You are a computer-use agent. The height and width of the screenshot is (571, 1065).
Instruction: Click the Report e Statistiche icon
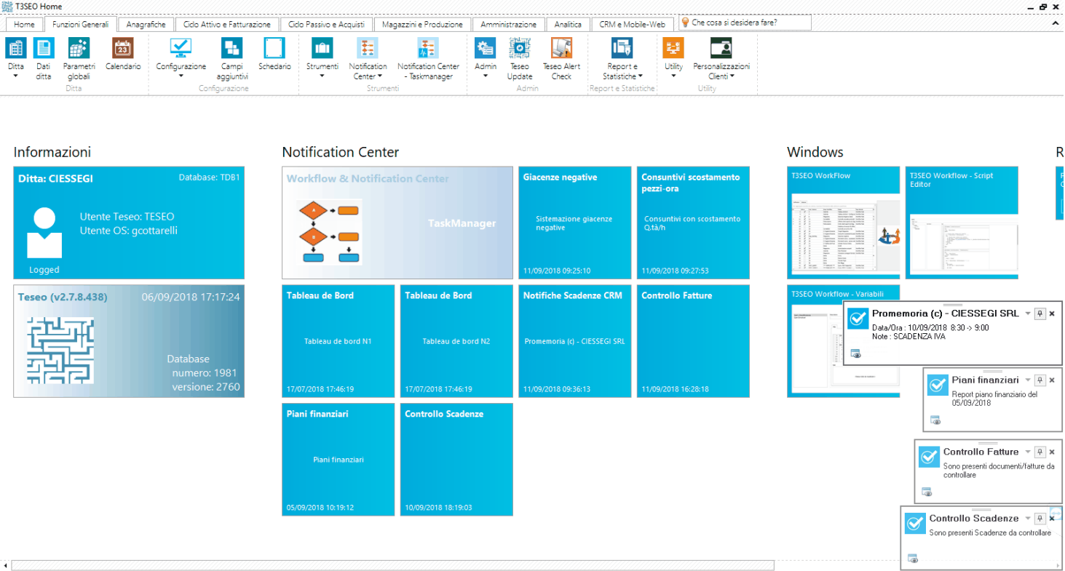[x=622, y=49]
